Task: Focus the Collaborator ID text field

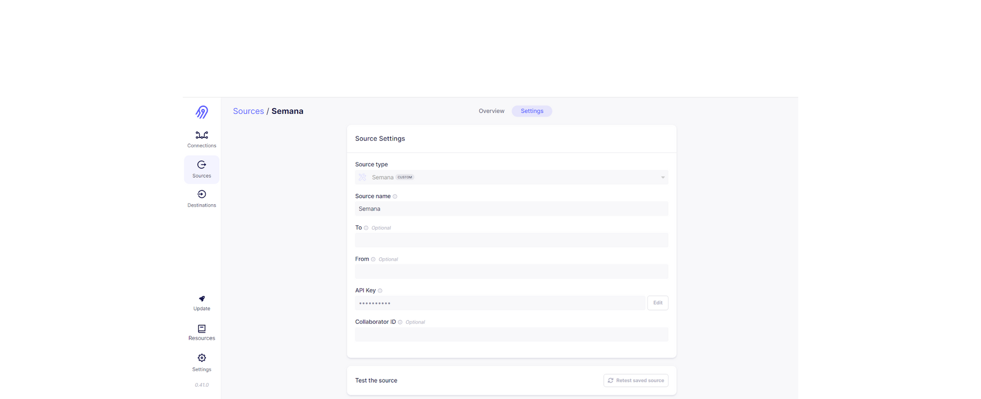Action: pos(511,335)
